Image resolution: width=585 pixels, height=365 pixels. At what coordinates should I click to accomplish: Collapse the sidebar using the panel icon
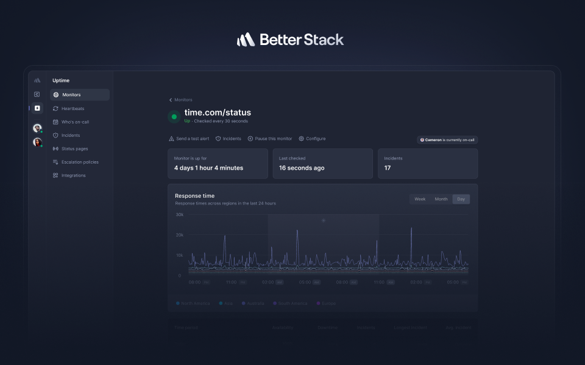pos(37,94)
